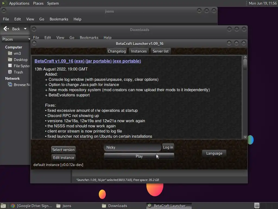Open the (exe) download link
This screenshot has height=209, width=278.
[80, 61]
